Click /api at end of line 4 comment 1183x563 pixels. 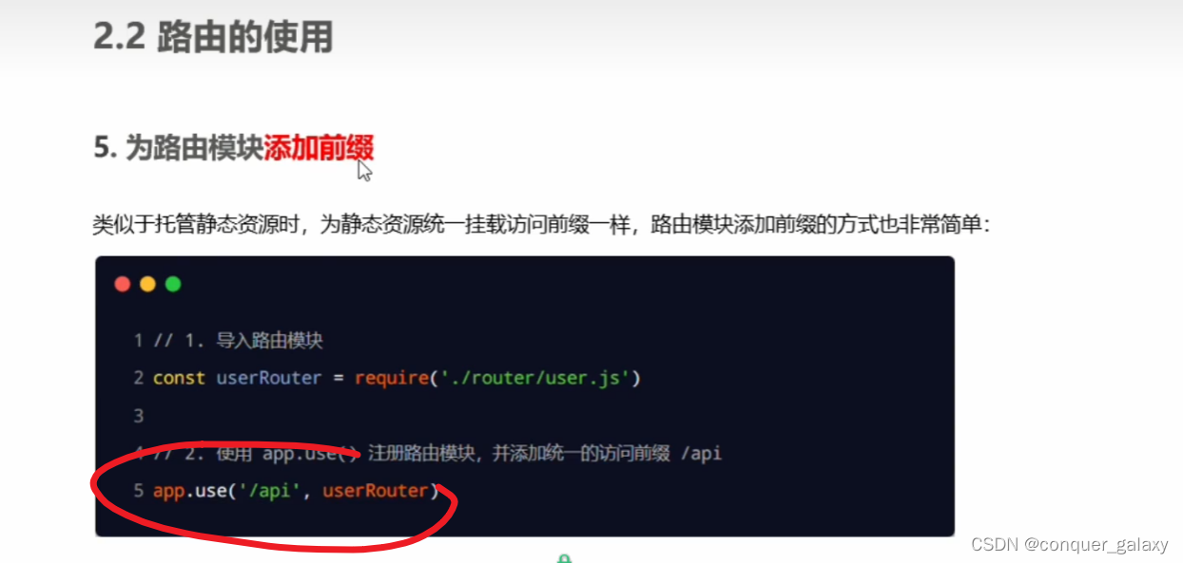click(702, 454)
